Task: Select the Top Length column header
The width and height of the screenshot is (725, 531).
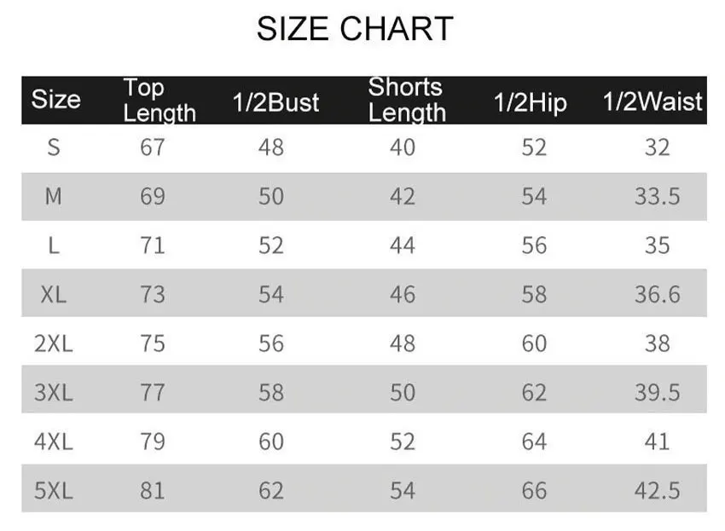Action: coord(159,100)
